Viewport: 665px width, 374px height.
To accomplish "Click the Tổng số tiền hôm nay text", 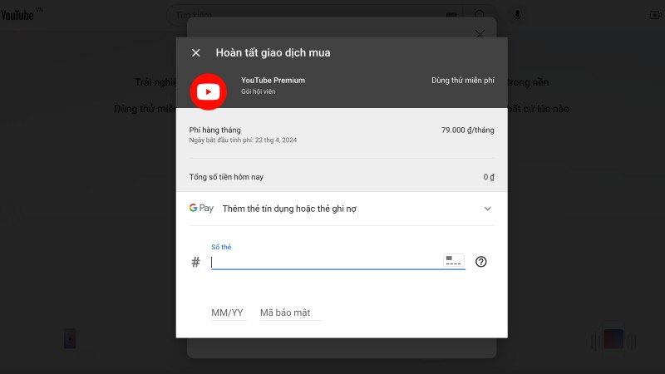I will pos(226,177).
